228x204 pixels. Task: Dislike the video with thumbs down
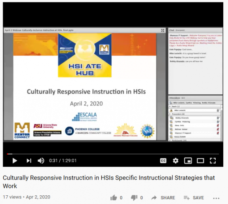134,198
